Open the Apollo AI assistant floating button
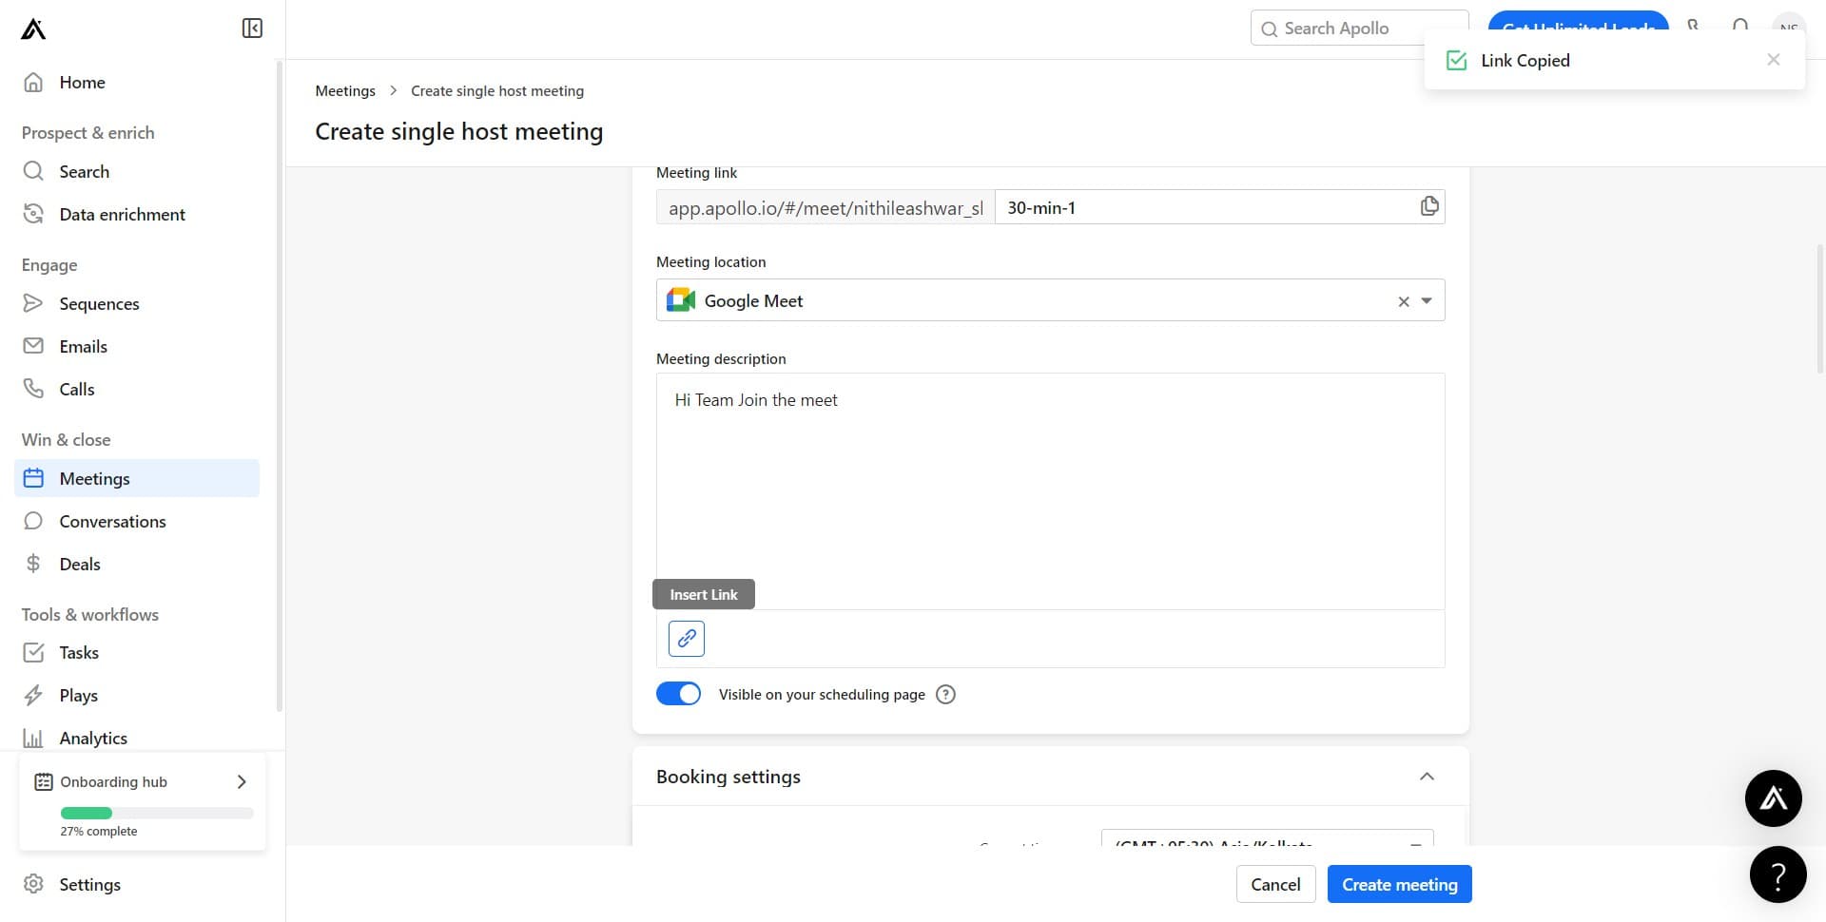Screen dimensions: 1826x922 (1773, 798)
